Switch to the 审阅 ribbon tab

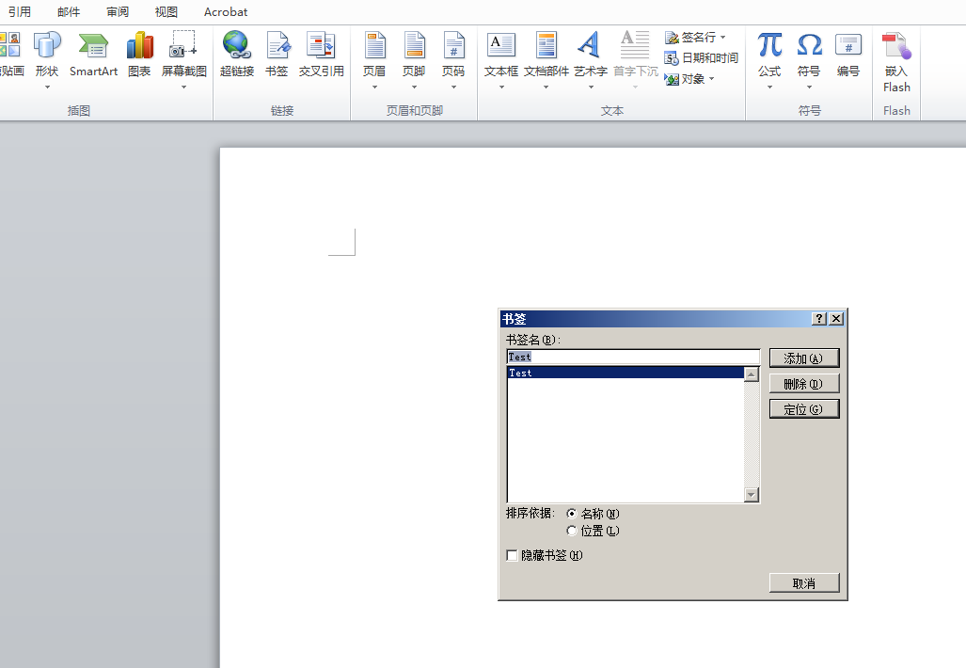point(118,12)
